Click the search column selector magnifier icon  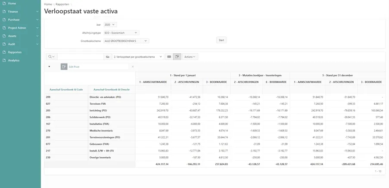(52, 57)
